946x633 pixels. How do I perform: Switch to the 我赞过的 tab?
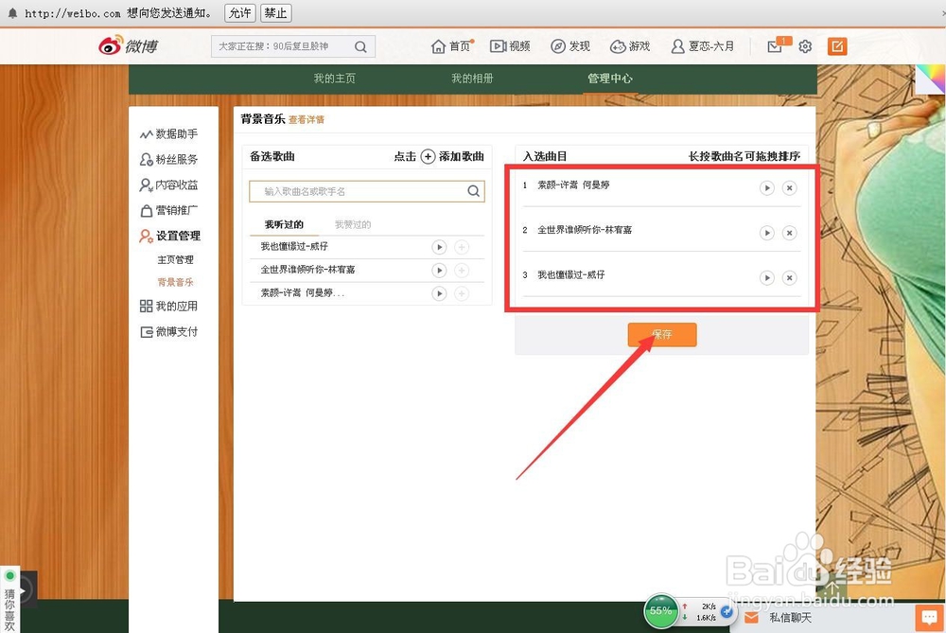coord(351,223)
